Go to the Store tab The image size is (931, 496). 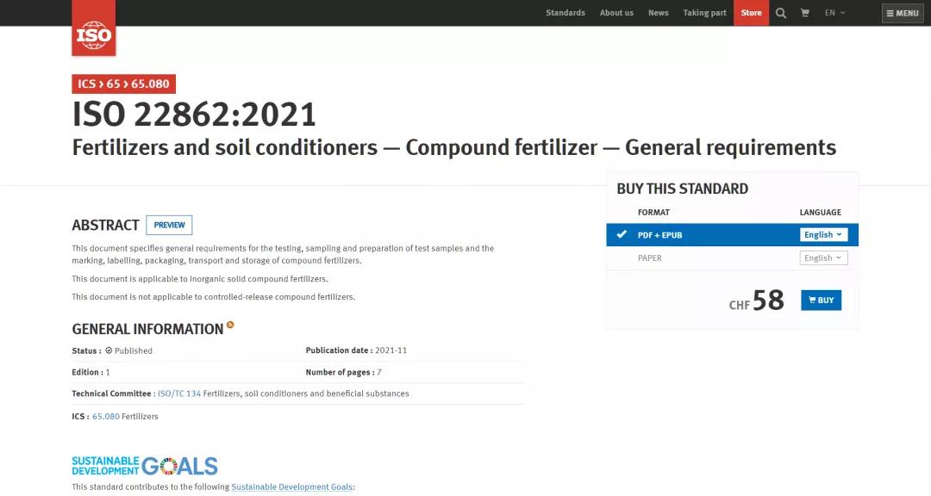pos(751,12)
